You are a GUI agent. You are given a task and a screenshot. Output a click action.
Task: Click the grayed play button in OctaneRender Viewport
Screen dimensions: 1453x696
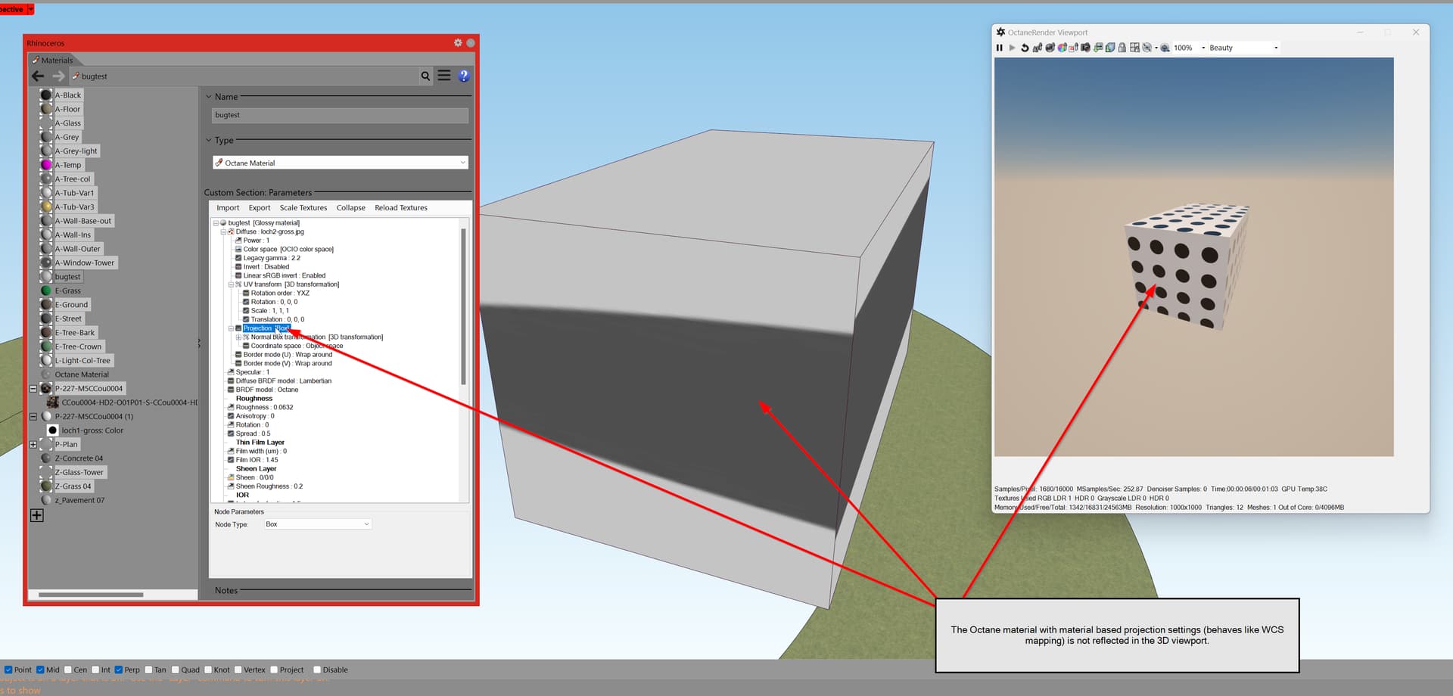1012,48
